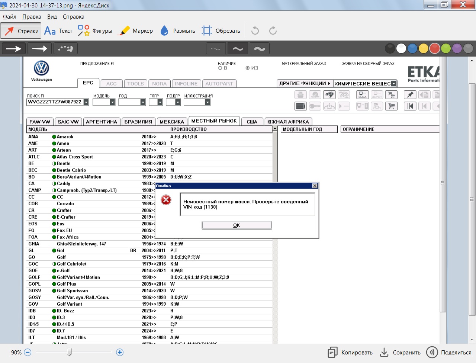476x363 pixels.
Task: Switch to the FAW-VW market tab
Action: tap(40, 122)
